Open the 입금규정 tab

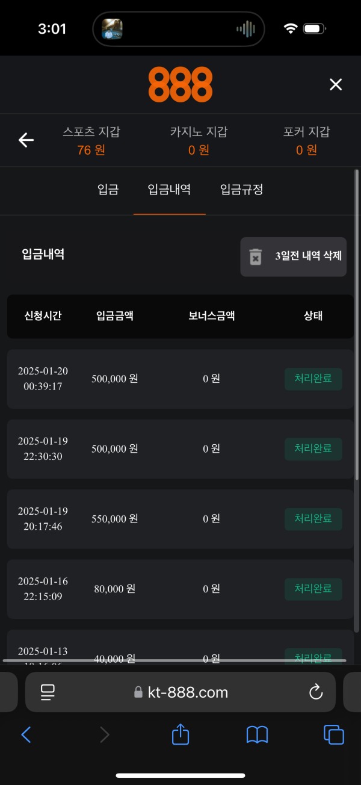[x=240, y=190]
